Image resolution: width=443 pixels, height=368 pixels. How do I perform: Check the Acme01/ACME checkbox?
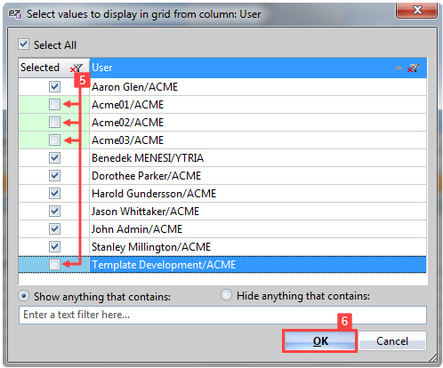[x=54, y=105]
